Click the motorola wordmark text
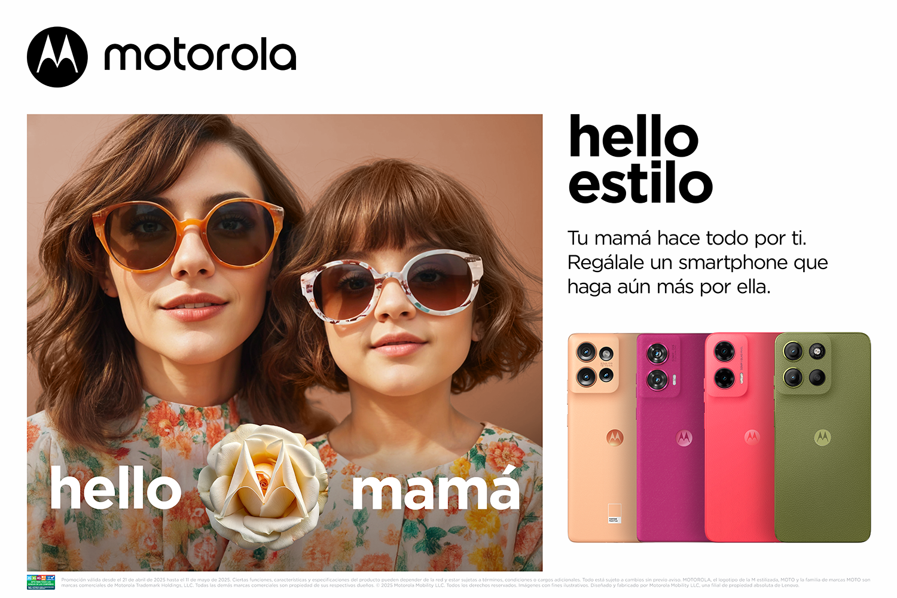Image resolution: width=897 pixels, height=598 pixels. point(200,56)
